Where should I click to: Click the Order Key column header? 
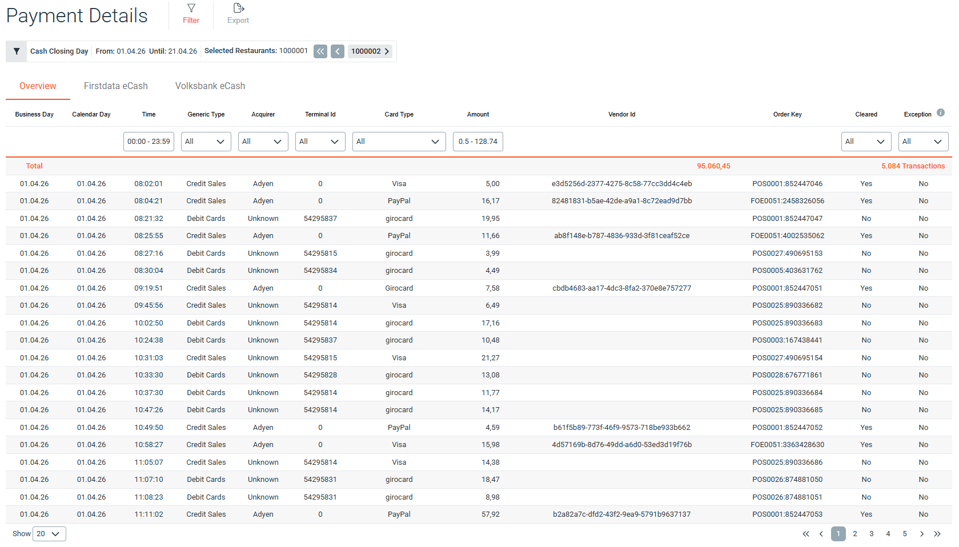pos(788,114)
